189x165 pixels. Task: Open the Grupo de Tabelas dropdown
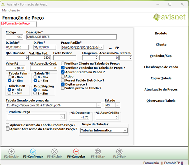click(x=125, y=130)
